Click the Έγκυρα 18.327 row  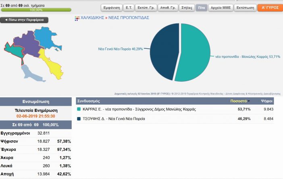click(x=36, y=150)
